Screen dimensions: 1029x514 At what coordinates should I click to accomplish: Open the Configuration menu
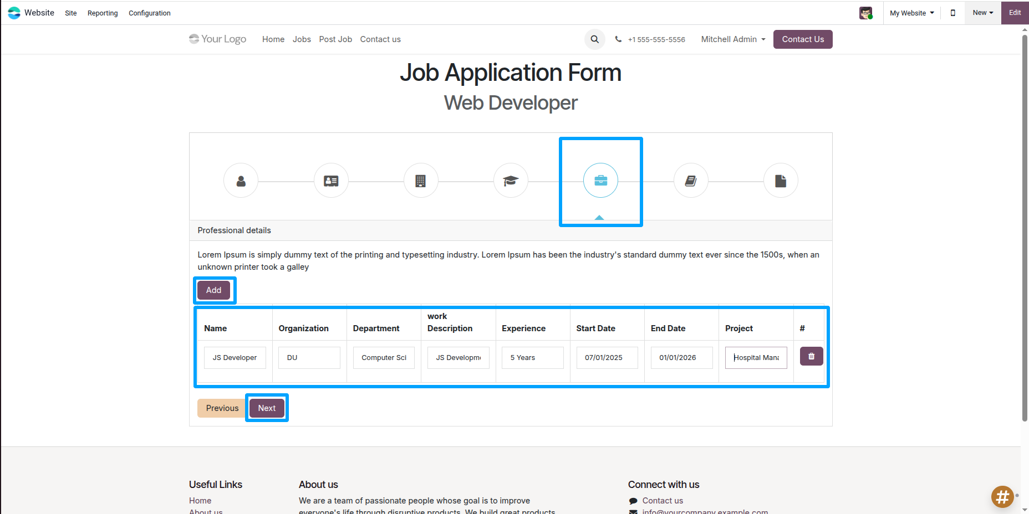(150, 13)
